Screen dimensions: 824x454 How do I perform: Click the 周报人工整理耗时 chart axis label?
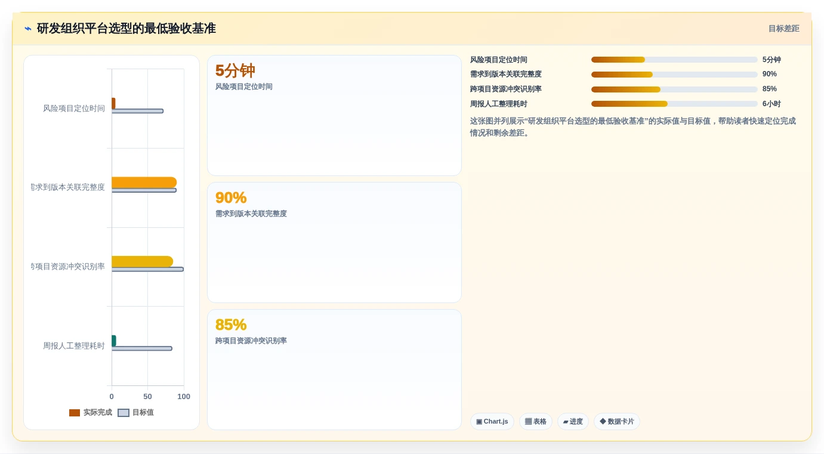(x=74, y=346)
